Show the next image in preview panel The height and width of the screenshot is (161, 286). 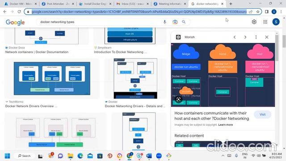245,37
